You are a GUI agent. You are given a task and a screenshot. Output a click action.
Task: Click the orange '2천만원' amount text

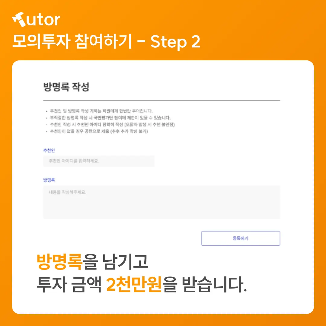click(134, 284)
